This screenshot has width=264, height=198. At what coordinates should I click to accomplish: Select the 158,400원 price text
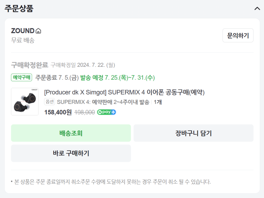click(x=58, y=112)
